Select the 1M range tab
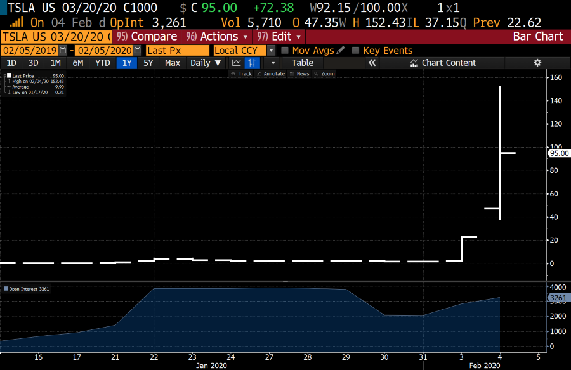This screenshot has width=571, height=370. point(55,63)
